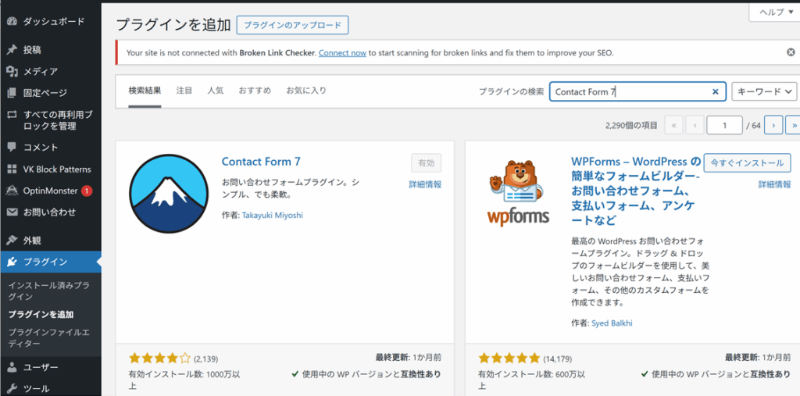Click the speech bubble icon beside コメント
Image resolution: width=800 pixels, height=396 pixels.
tap(12, 148)
